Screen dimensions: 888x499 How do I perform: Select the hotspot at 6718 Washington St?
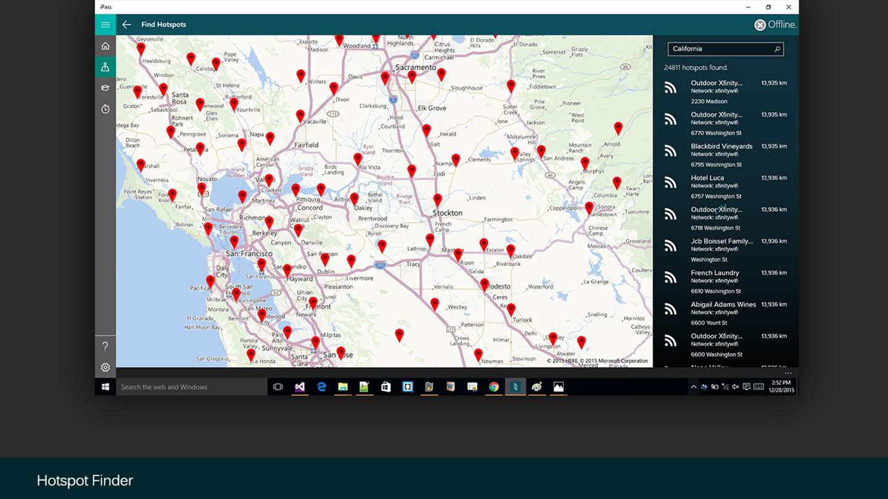(x=726, y=218)
